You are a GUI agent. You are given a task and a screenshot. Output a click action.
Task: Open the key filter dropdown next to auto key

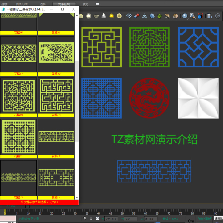coord(219,219)
